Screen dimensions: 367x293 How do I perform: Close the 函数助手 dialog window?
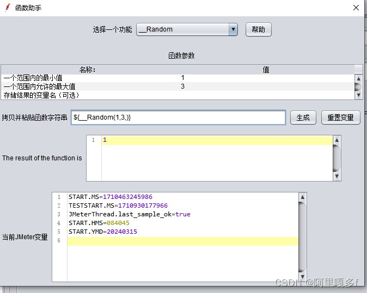[x=356, y=8]
